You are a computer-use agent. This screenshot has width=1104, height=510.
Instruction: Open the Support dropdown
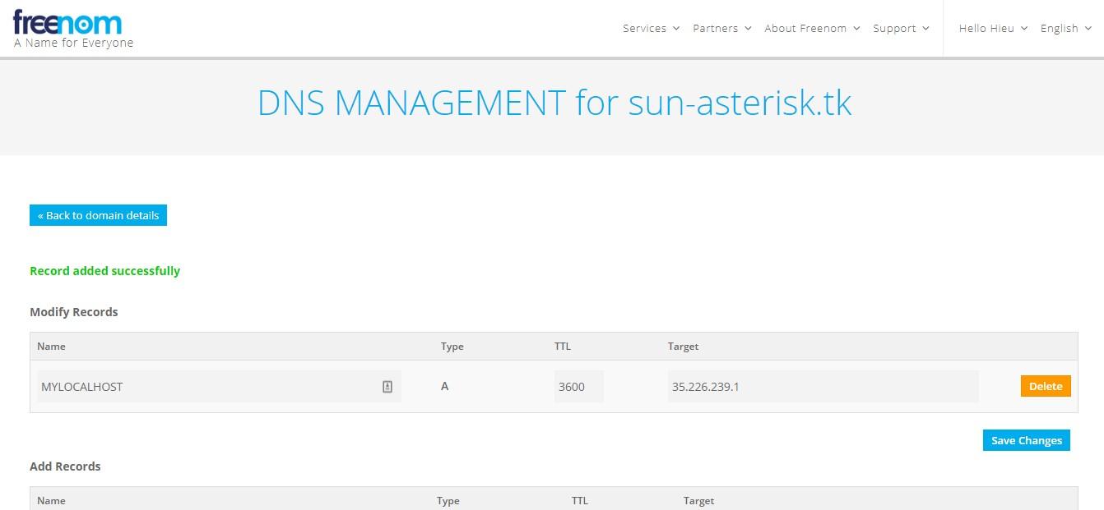pos(901,28)
